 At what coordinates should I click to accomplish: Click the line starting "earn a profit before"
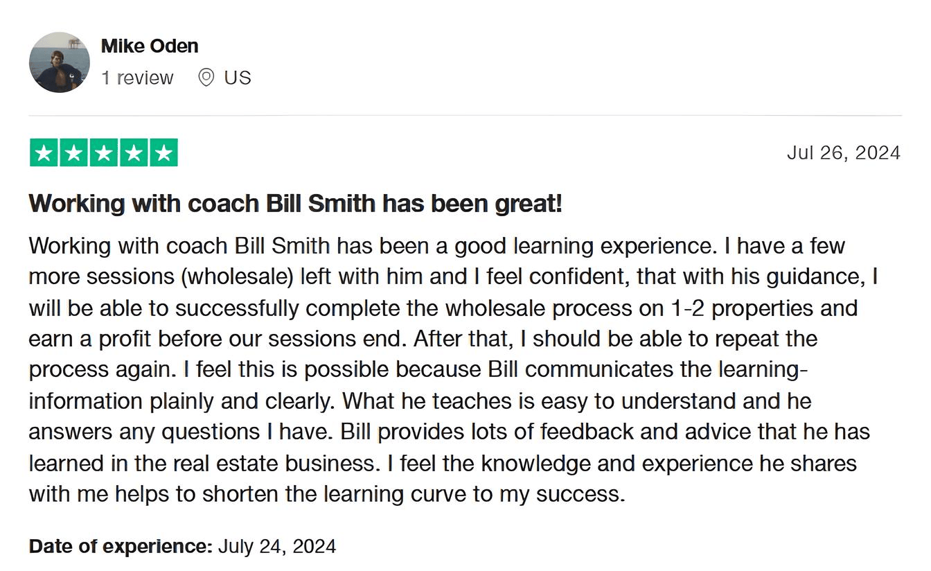(x=423, y=339)
